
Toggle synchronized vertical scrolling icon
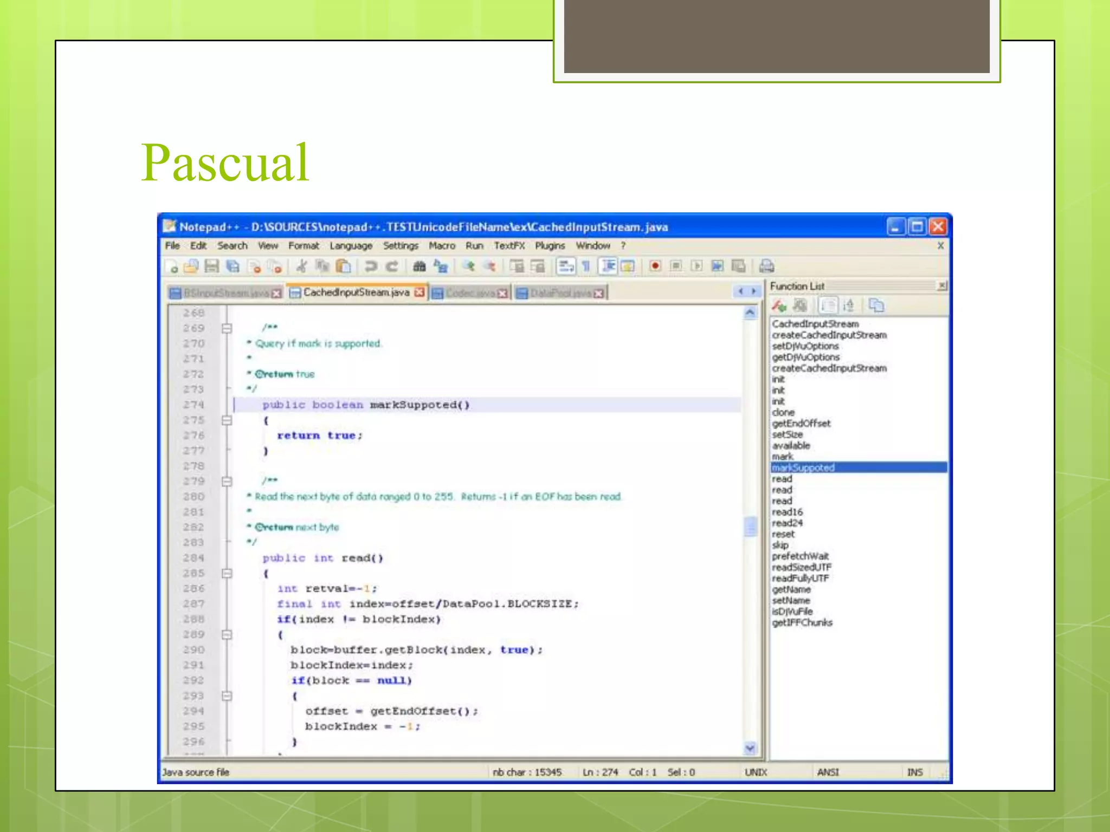[517, 266]
